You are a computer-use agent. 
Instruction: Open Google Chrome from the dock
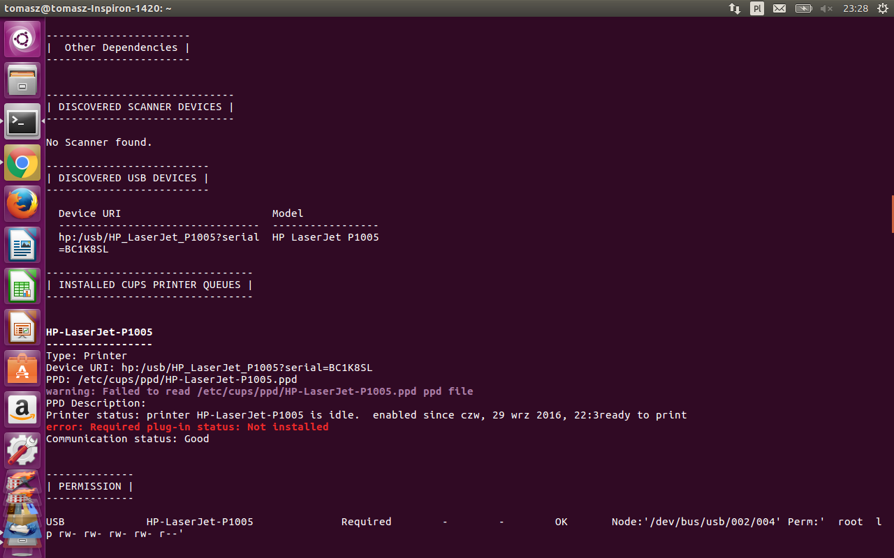pyautogui.click(x=22, y=163)
